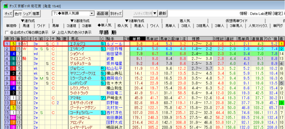Click the green finish position 3 cell

tap(282, 103)
